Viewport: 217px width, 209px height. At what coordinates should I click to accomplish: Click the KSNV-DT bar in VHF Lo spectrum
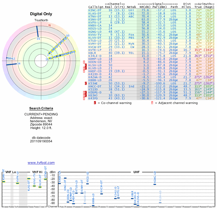[4, 181]
